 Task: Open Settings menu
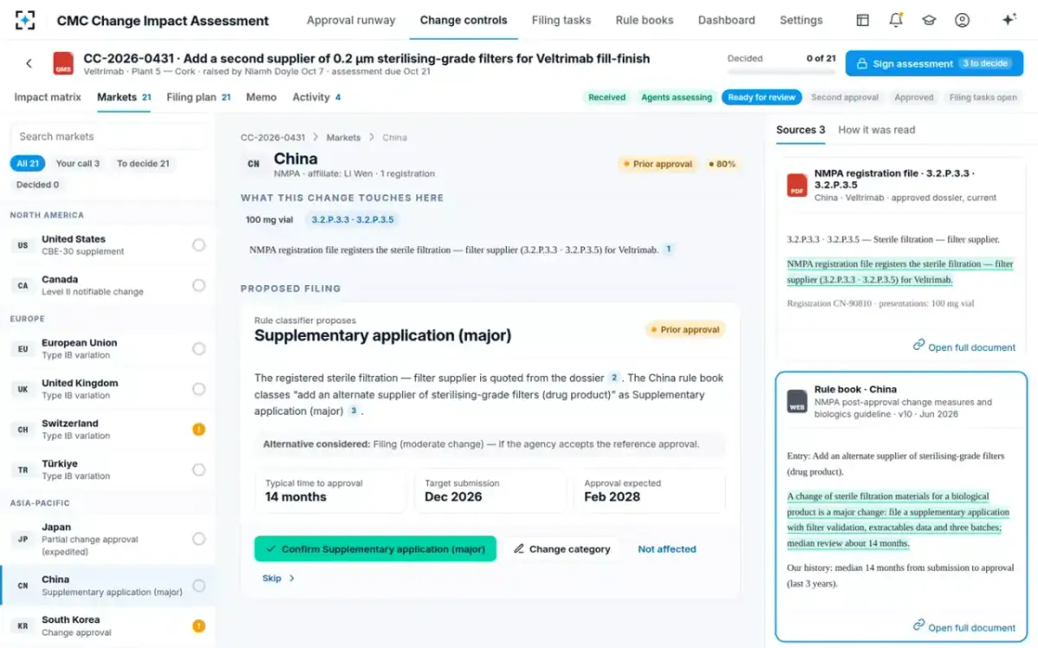(801, 20)
